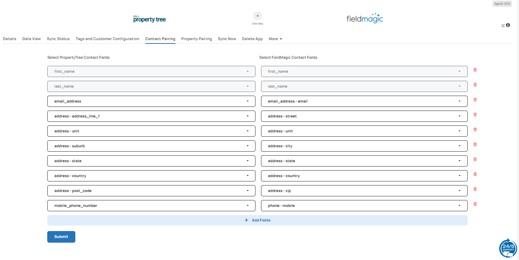Image resolution: width=519 pixels, height=260 pixels.
Task: Open the Sync Now tab
Action: 227,39
